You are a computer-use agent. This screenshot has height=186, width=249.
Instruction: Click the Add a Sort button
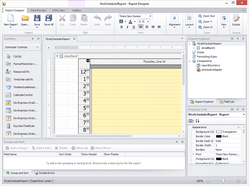[x=42, y=148]
